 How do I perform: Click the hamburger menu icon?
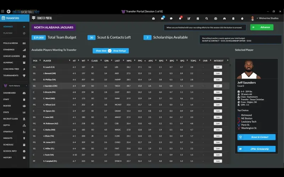pos(3,11)
